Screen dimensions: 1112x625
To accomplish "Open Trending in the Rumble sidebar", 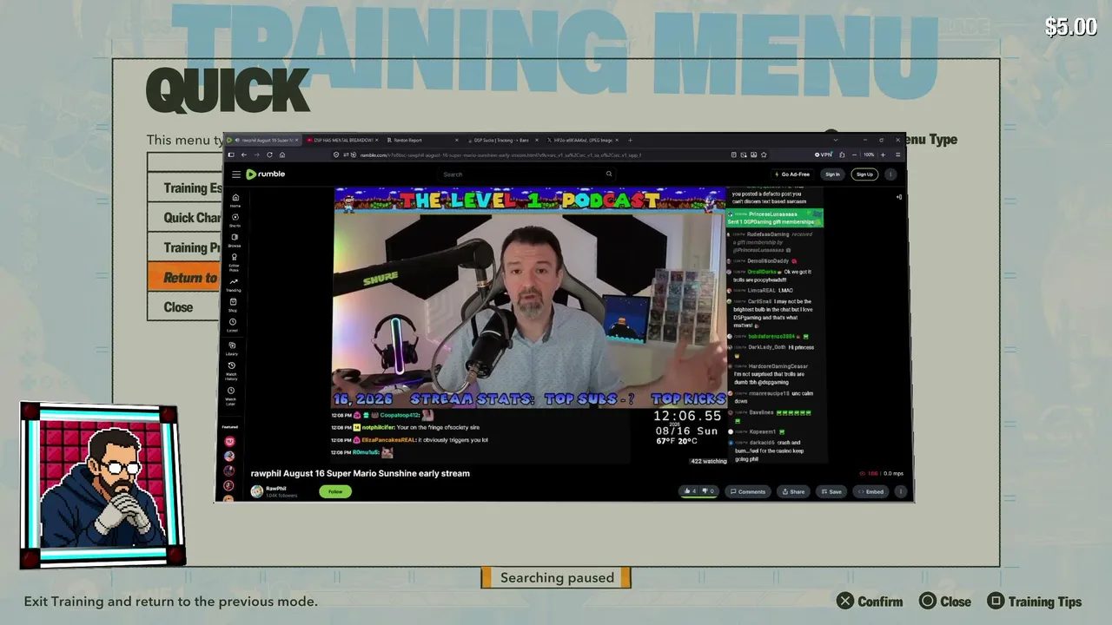I will click(234, 285).
